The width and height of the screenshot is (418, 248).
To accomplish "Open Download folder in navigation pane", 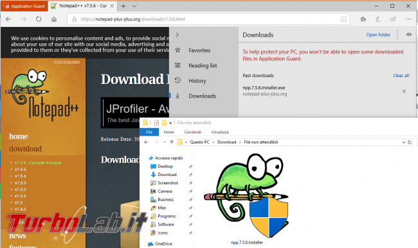I will tap(163, 175).
